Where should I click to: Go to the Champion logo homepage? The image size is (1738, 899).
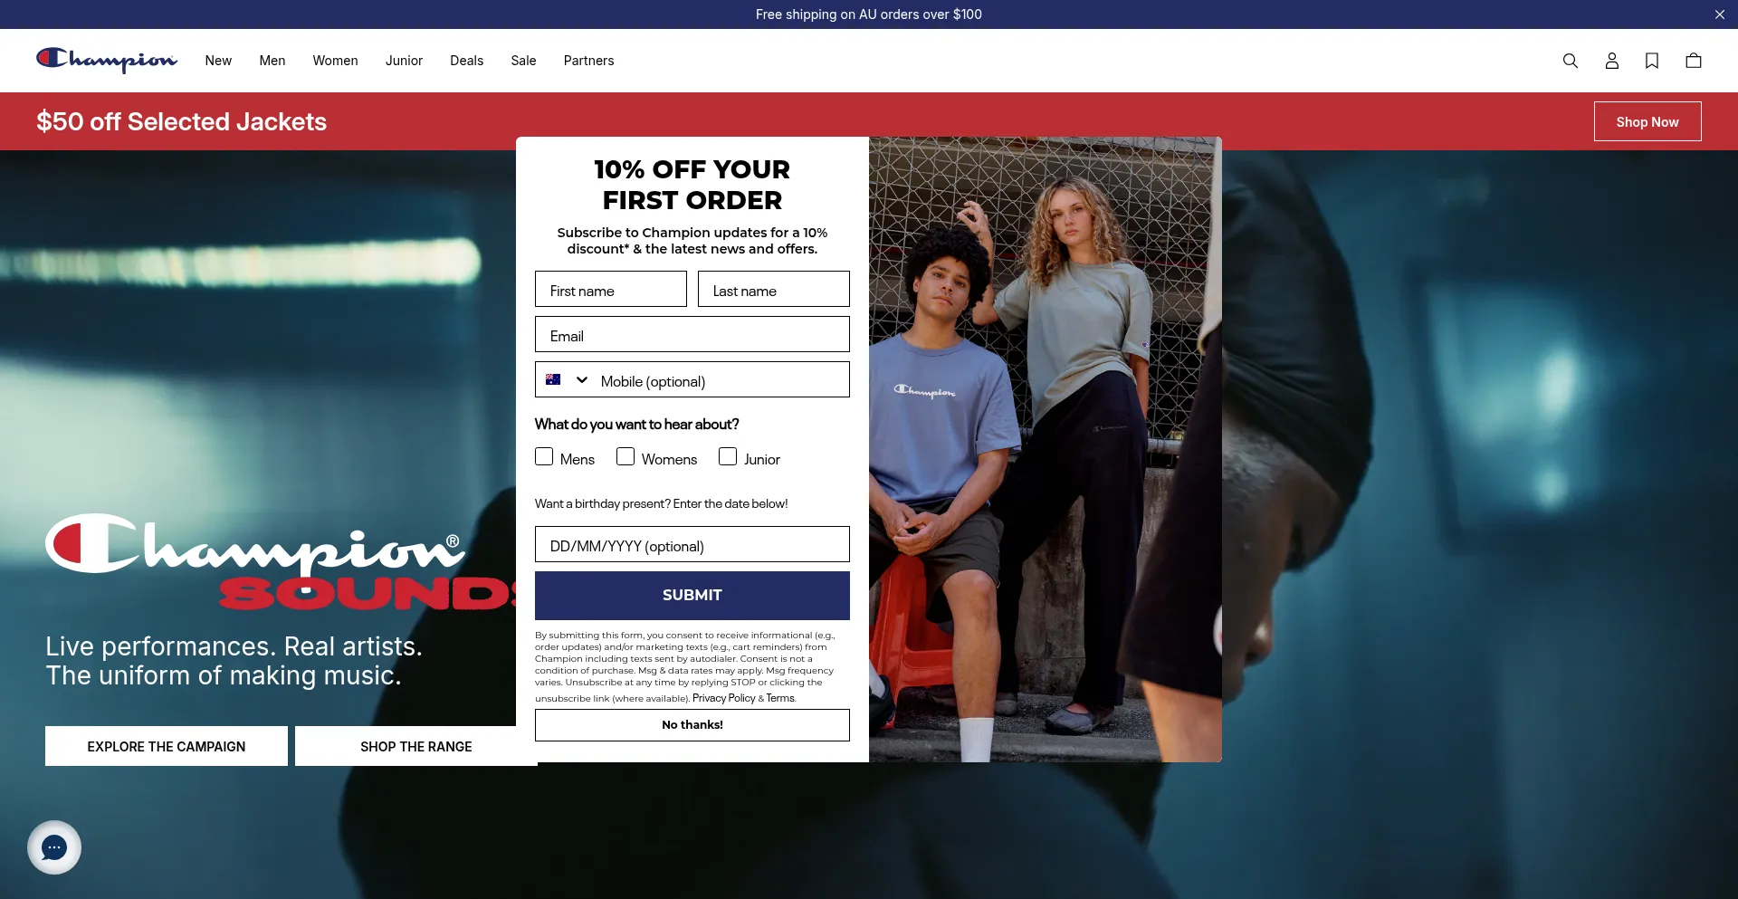pos(107,60)
